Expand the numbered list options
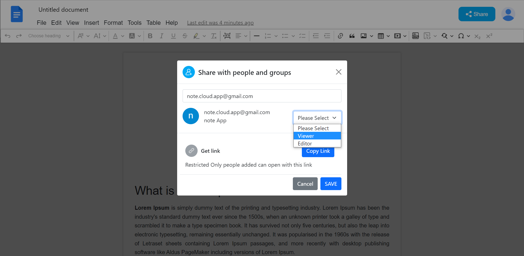The image size is (524, 256). (276, 36)
